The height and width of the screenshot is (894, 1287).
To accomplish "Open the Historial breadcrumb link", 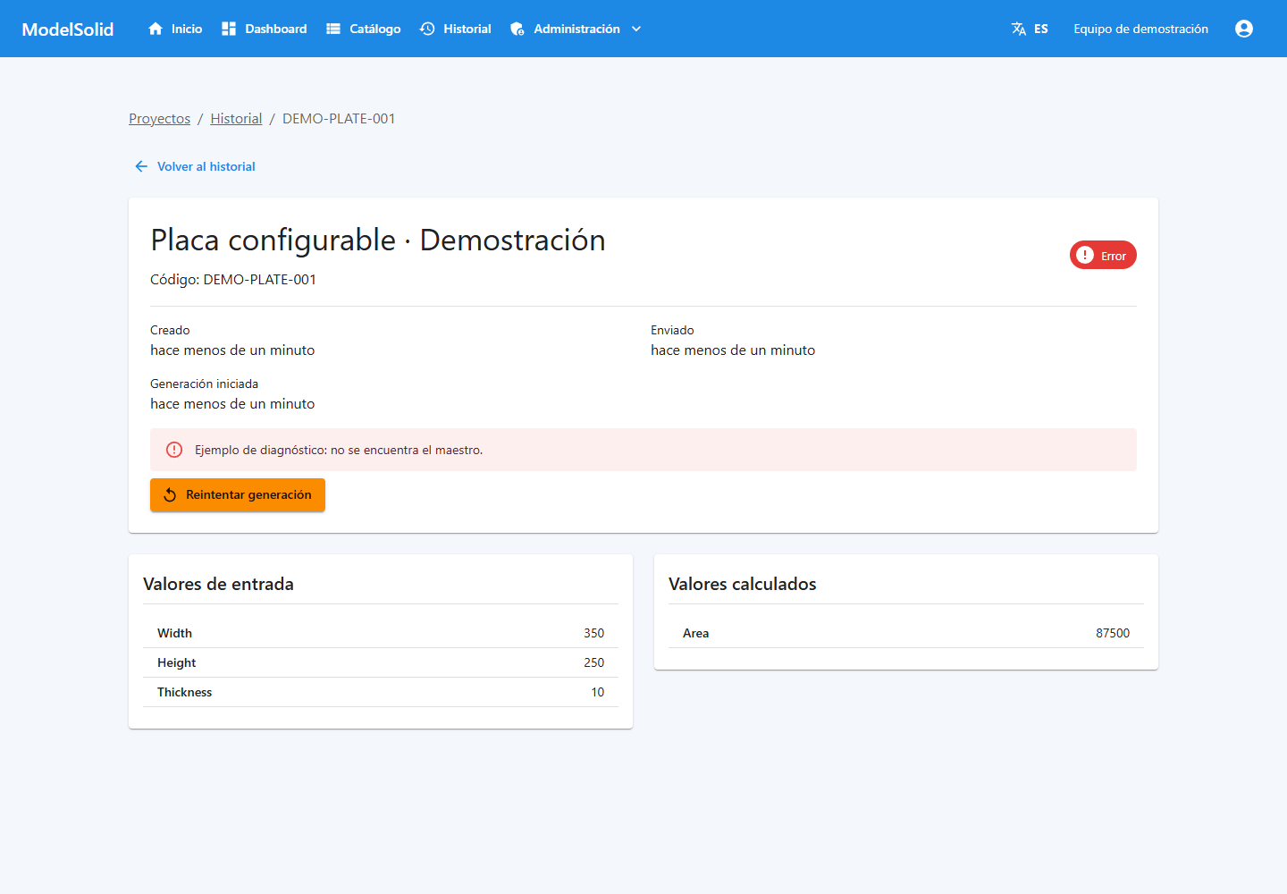I will 236,119.
